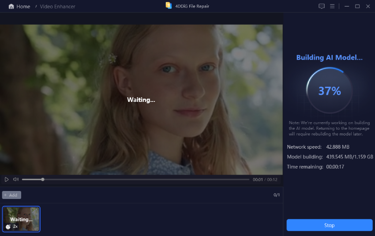Mute the video with speaker icon

(x=16, y=180)
